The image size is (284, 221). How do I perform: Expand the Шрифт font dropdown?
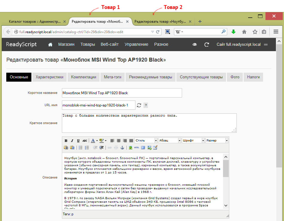[193, 140]
